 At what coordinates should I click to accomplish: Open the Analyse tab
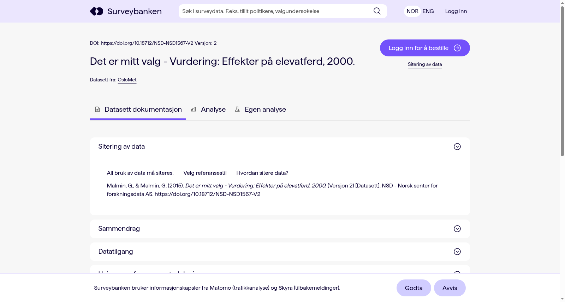208,110
